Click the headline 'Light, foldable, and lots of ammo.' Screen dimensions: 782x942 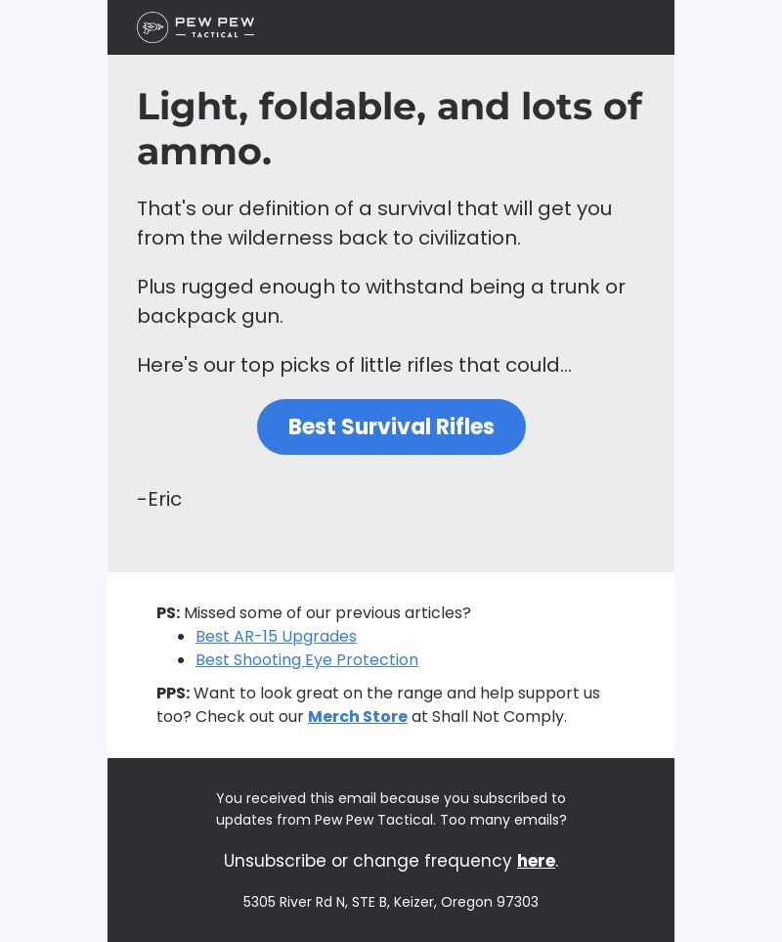pos(390,128)
